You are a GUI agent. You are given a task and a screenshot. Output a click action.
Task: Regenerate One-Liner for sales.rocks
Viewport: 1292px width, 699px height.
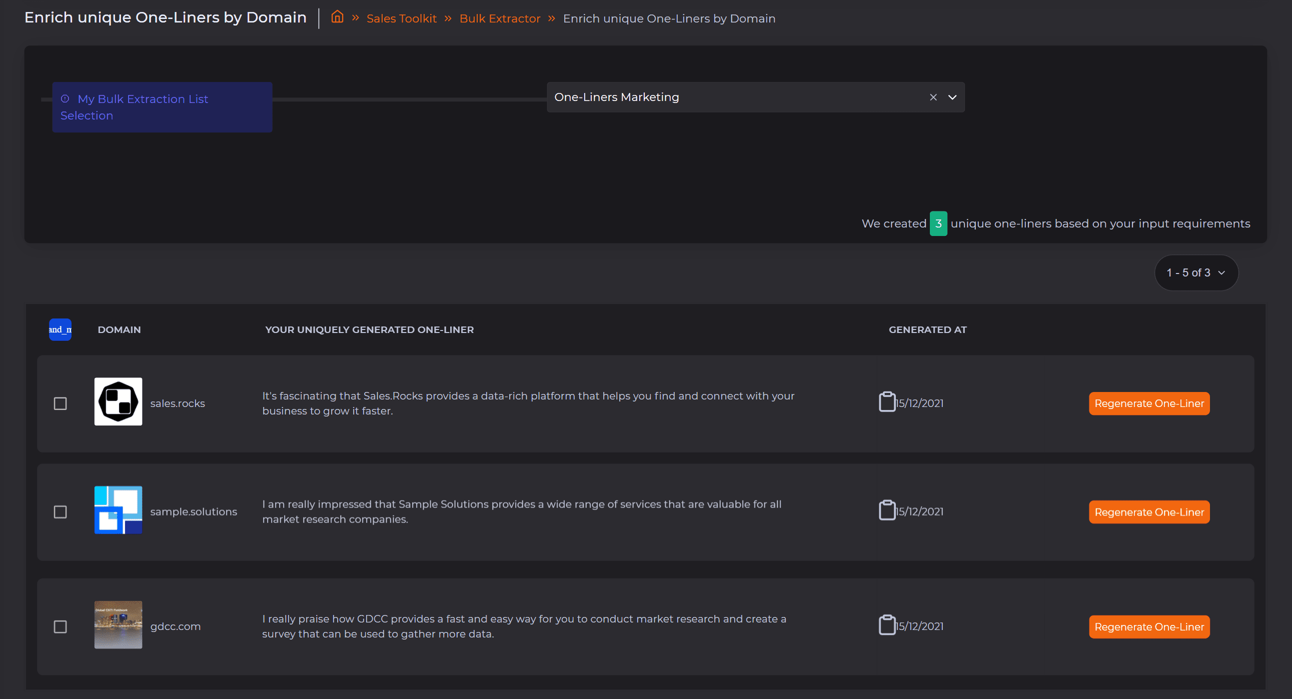(x=1148, y=403)
